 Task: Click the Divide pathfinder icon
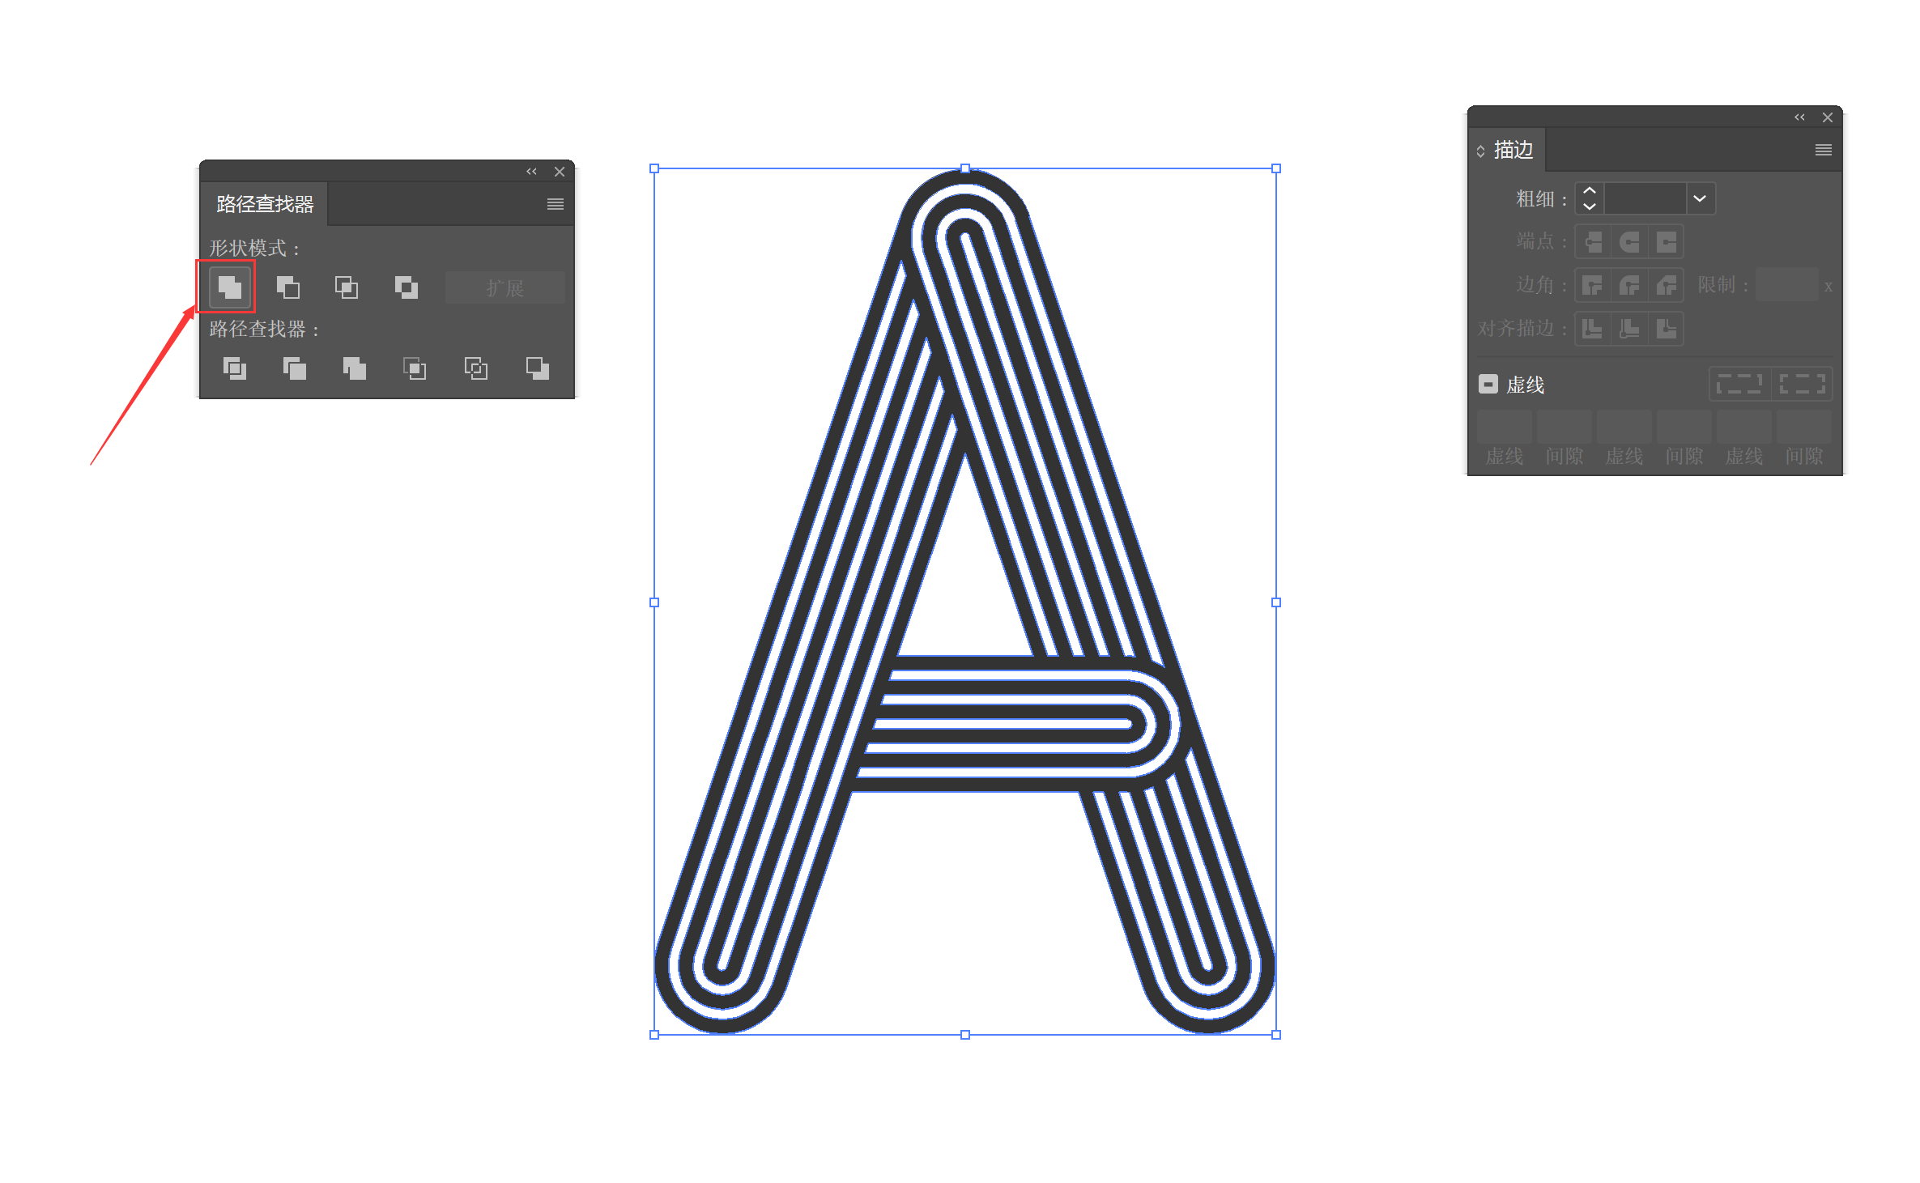(236, 368)
